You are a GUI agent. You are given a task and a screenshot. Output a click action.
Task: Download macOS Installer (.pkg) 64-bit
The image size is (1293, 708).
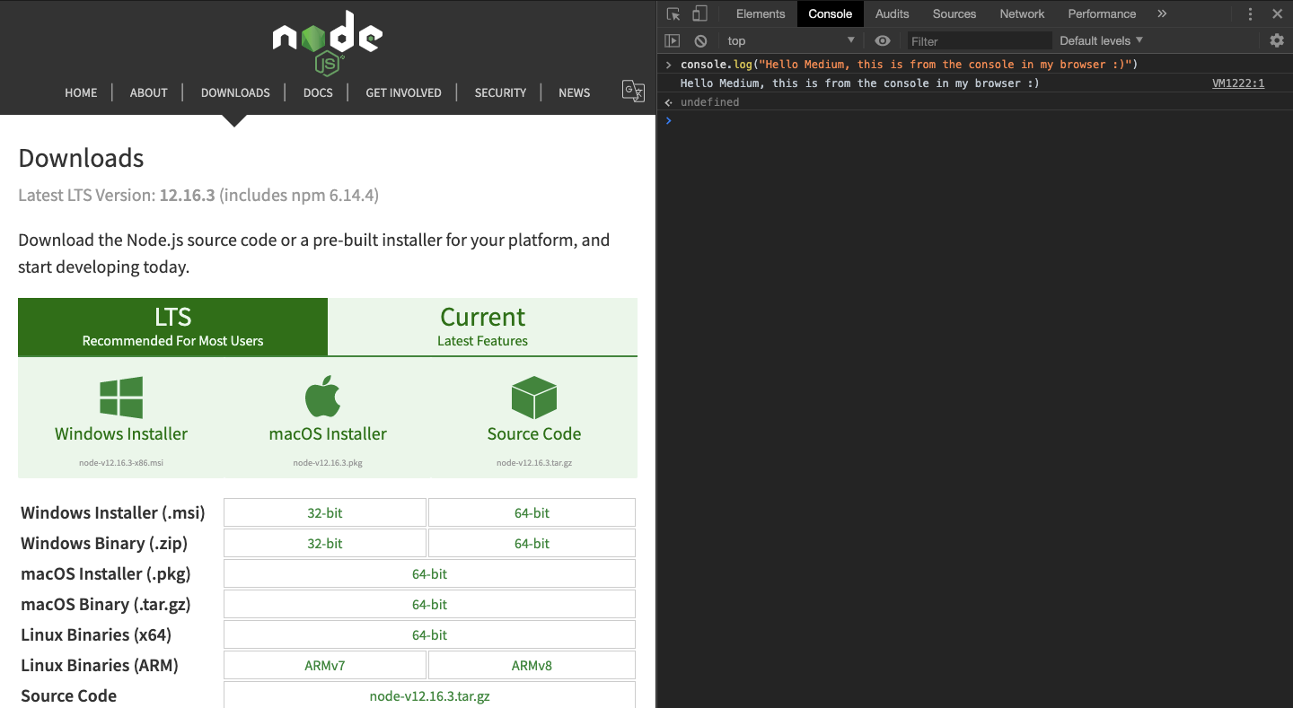point(429,574)
